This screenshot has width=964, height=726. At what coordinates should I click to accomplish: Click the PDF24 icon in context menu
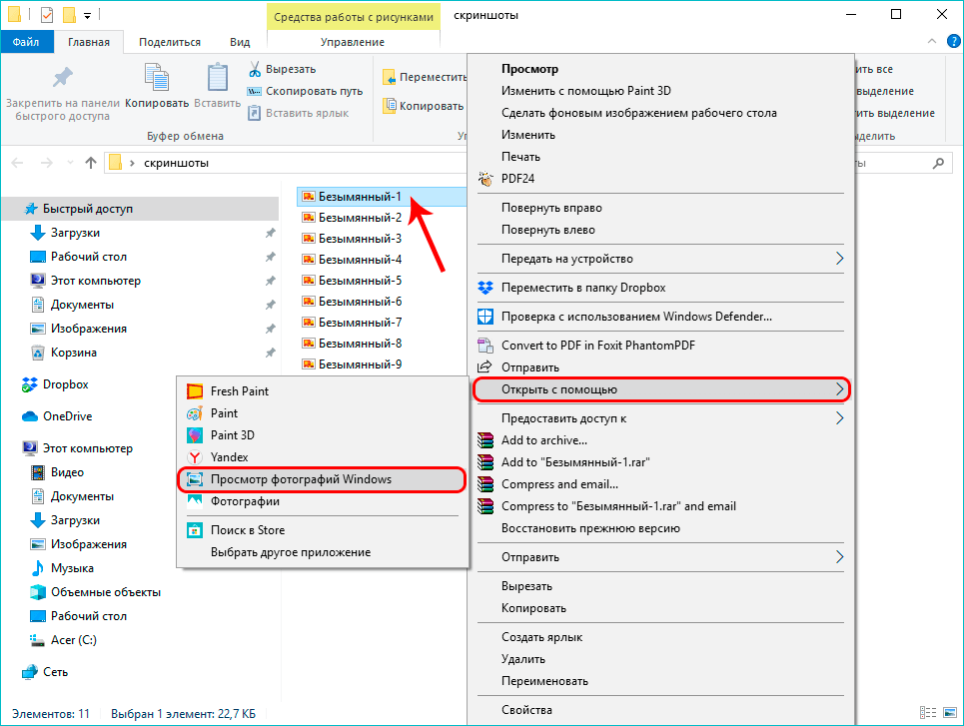pos(485,179)
